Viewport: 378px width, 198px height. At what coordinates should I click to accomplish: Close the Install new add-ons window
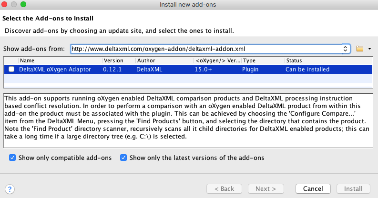pyautogui.click(x=6, y=5)
